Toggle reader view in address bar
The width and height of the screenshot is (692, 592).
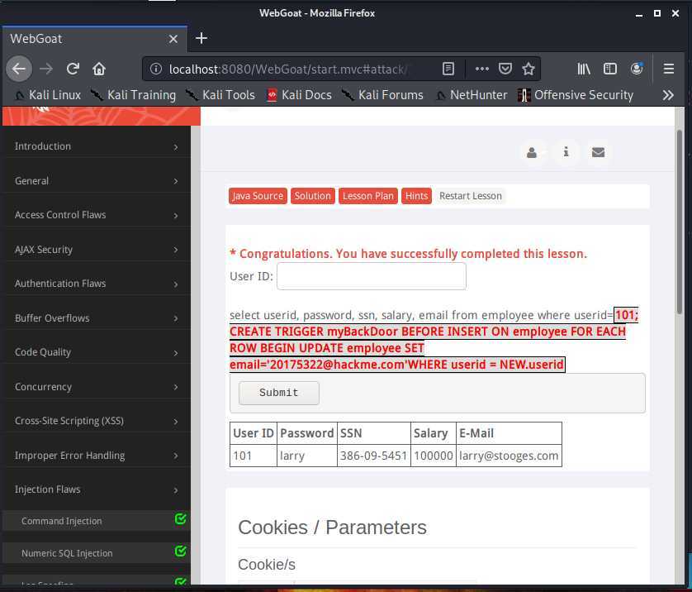[x=448, y=69]
